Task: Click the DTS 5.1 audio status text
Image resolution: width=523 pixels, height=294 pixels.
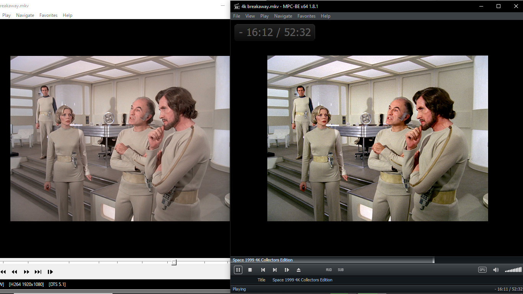Action: coord(57,284)
